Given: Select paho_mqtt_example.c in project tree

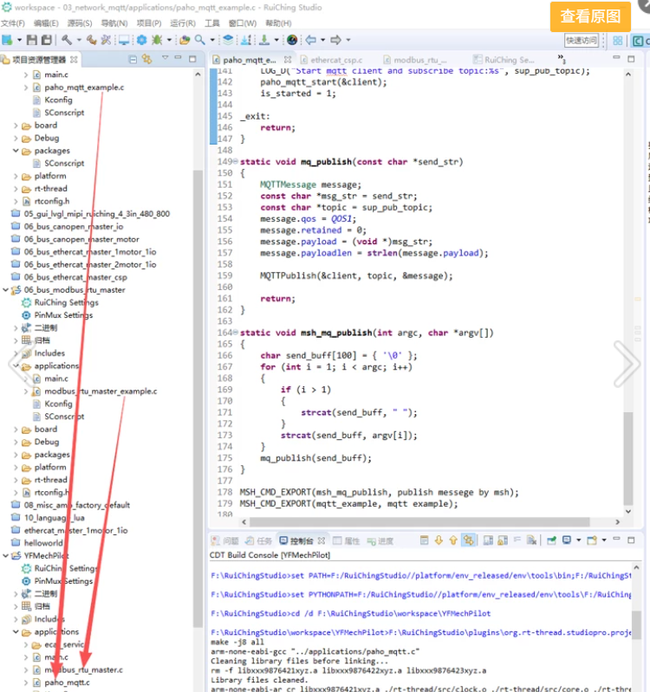Looking at the screenshot, I should tap(84, 87).
